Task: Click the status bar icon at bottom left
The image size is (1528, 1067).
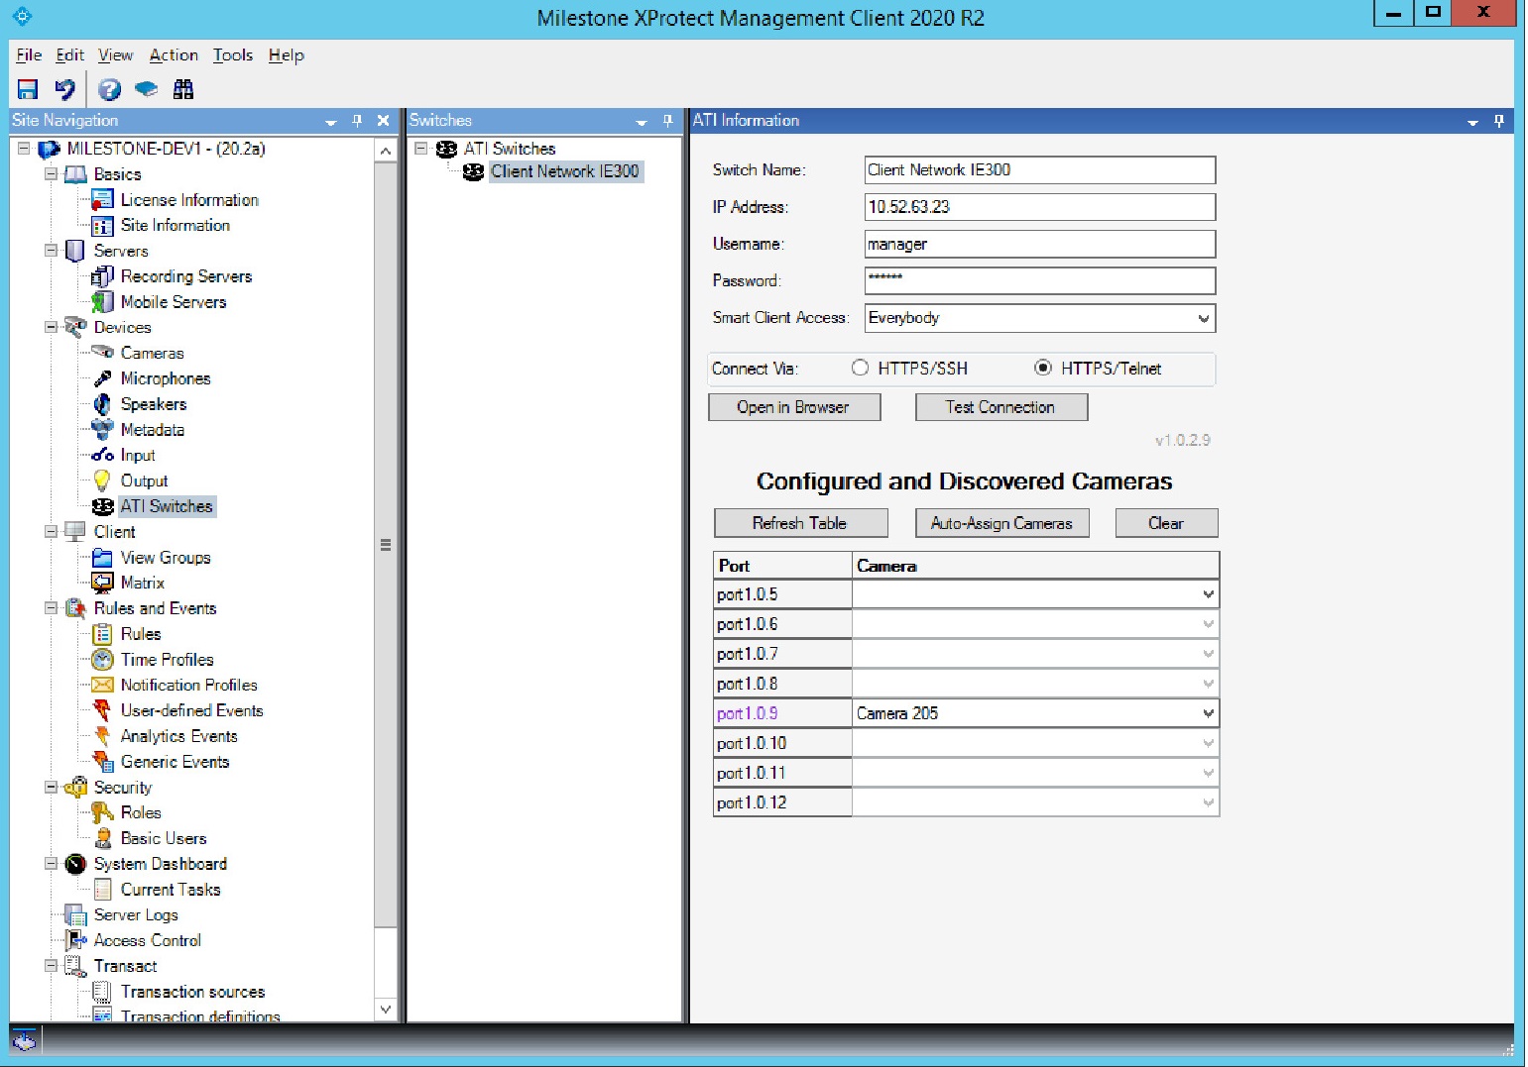Action: [x=25, y=1040]
